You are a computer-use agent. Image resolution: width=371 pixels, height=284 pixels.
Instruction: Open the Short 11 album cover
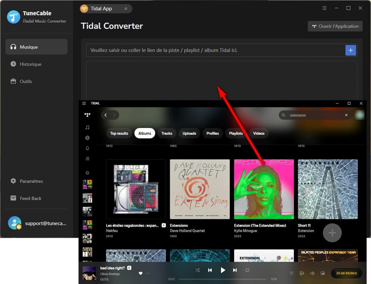(x=328, y=189)
